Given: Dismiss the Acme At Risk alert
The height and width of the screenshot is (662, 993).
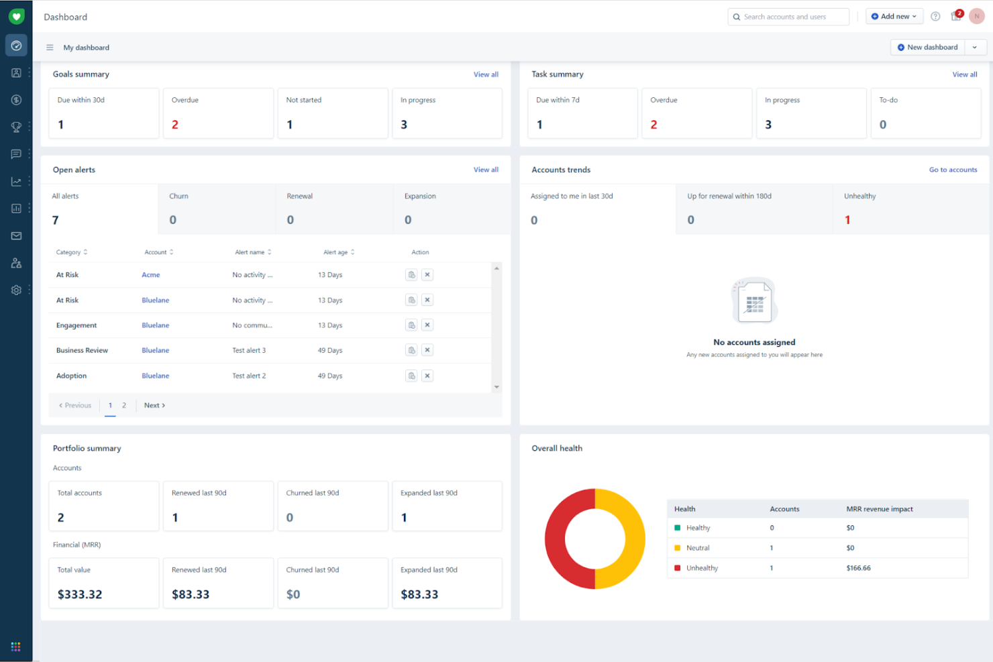Looking at the screenshot, I should 427,274.
